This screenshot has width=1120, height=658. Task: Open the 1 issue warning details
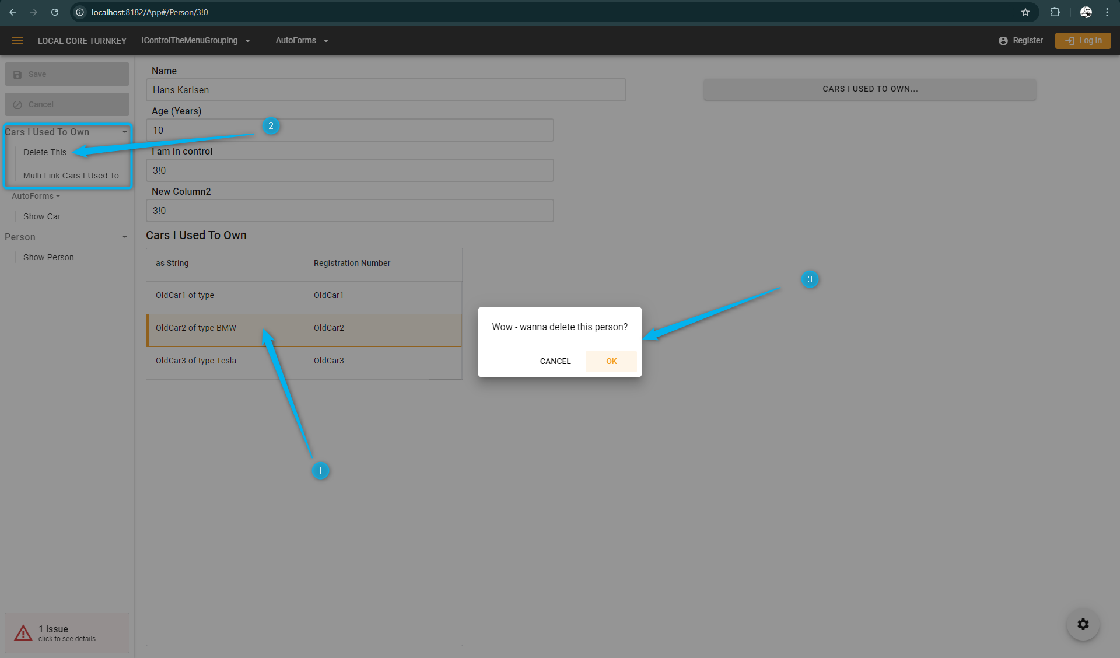tap(66, 633)
